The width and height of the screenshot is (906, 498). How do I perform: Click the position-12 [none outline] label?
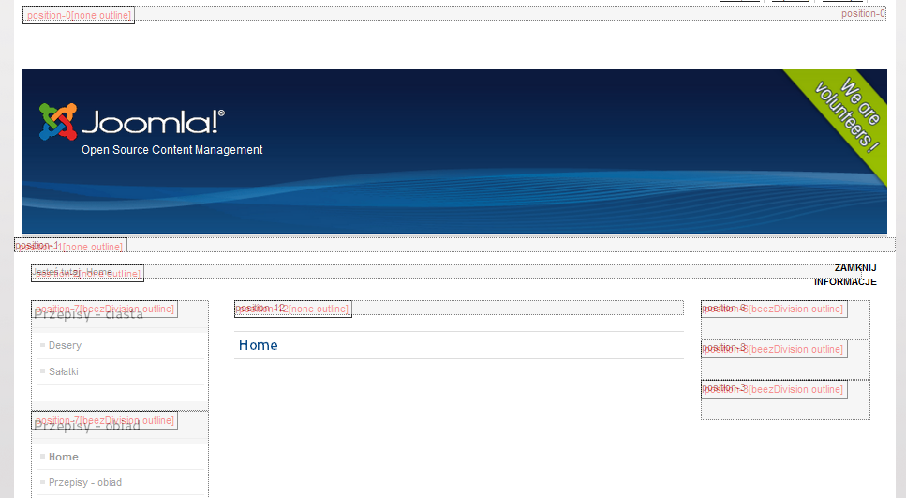[293, 309]
